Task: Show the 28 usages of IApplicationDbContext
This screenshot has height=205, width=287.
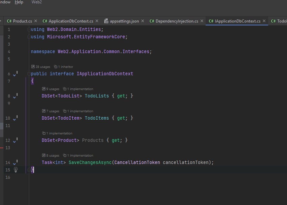Action: [x=41, y=67]
